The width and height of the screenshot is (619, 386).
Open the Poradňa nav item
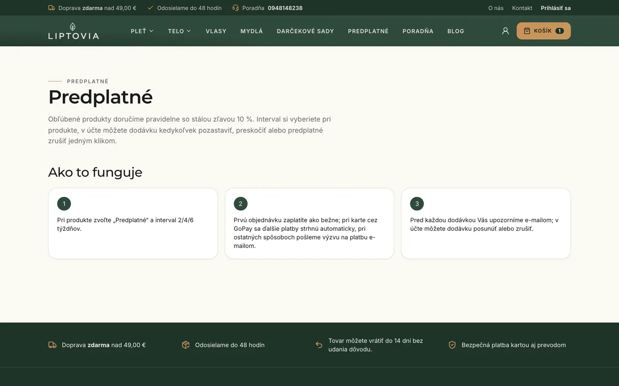(418, 31)
